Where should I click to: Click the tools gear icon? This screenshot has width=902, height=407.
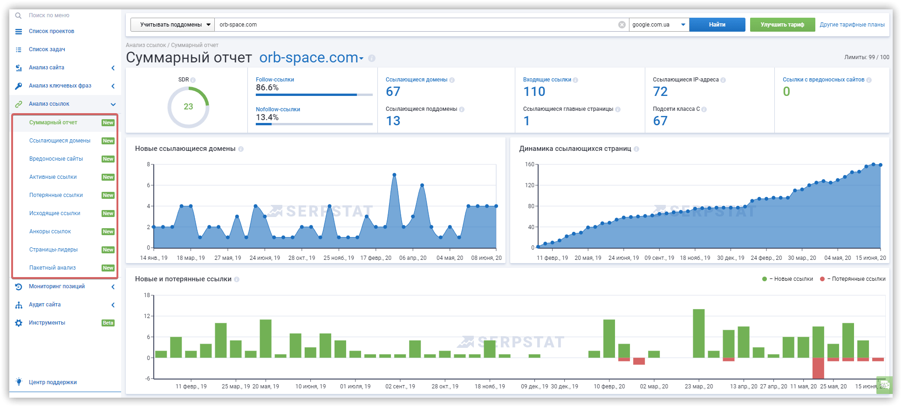pos(19,323)
